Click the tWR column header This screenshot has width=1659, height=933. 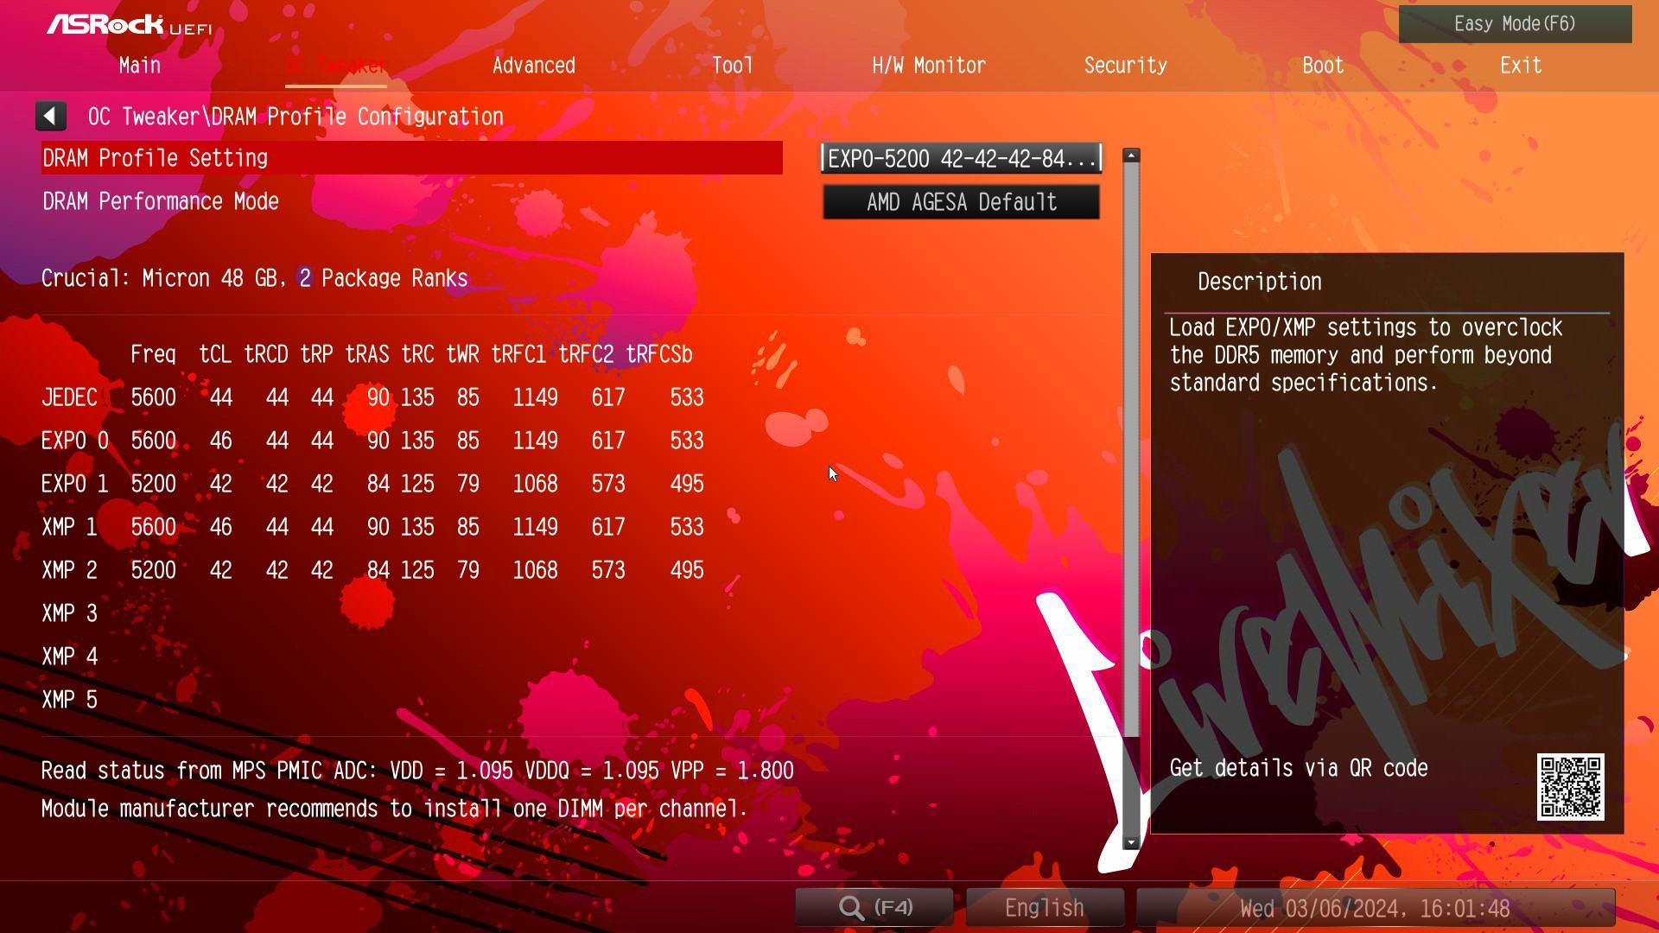click(x=462, y=354)
